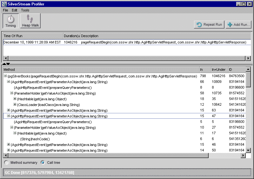
Task: Click the GC Done status bar
Action: coord(127,173)
